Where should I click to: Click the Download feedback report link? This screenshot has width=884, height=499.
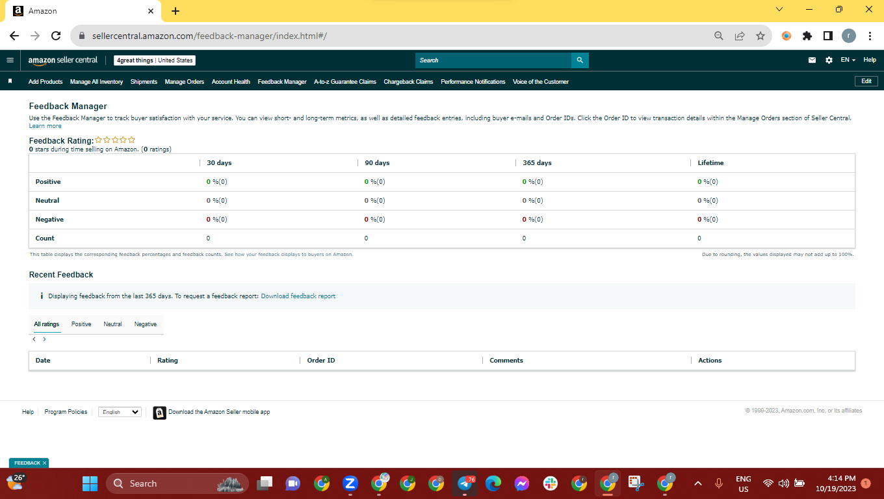pyautogui.click(x=298, y=296)
